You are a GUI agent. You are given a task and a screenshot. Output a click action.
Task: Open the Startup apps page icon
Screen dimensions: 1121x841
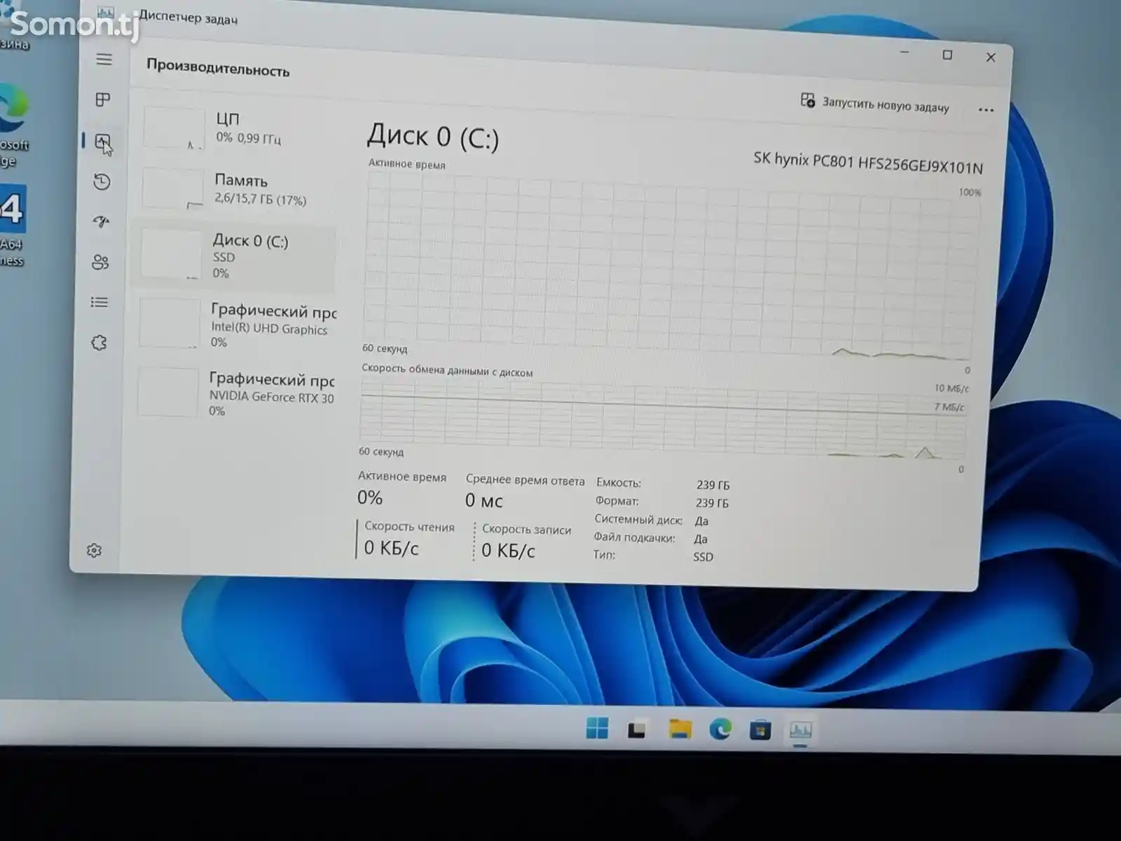tap(101, 222)
